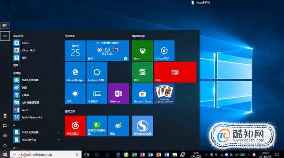Open Edge from the taskbar
Screen dimensions: 284x158
(118, 155)
